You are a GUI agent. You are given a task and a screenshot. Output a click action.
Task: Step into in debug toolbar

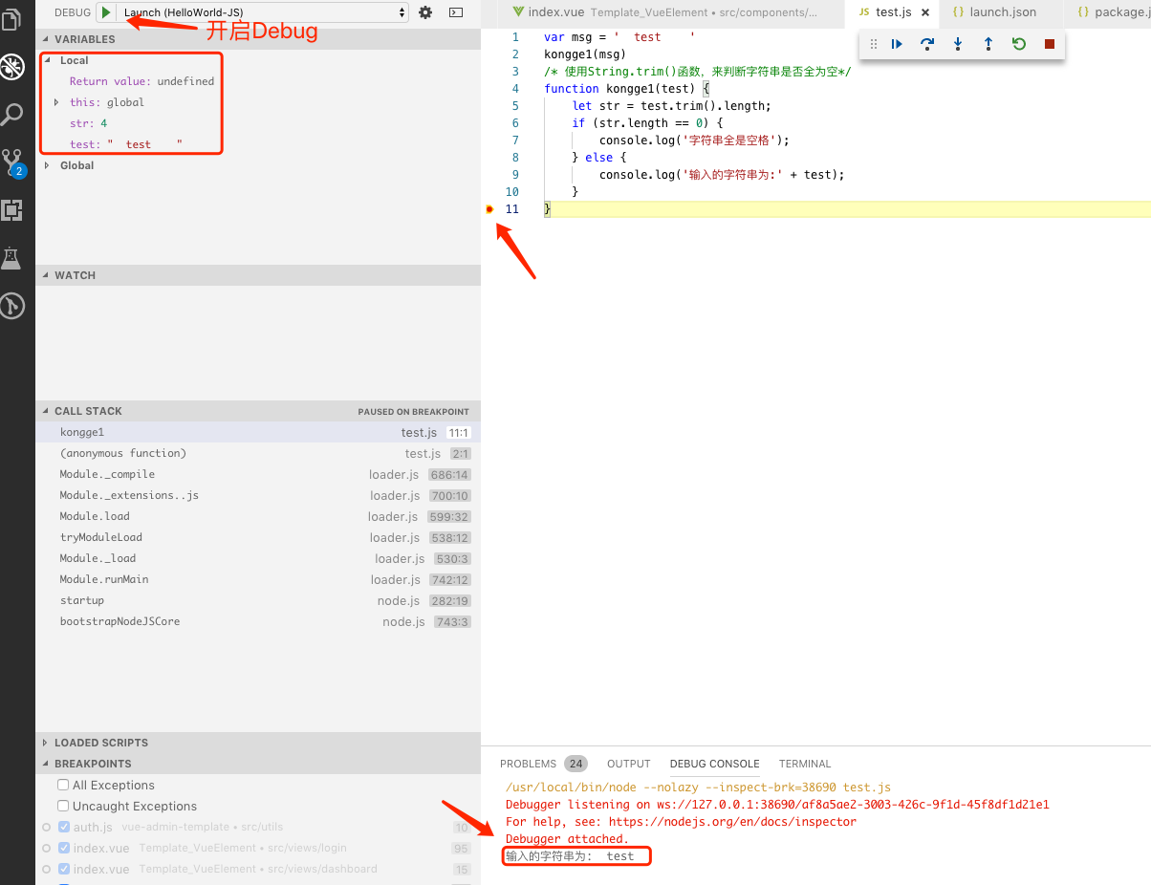958,44
